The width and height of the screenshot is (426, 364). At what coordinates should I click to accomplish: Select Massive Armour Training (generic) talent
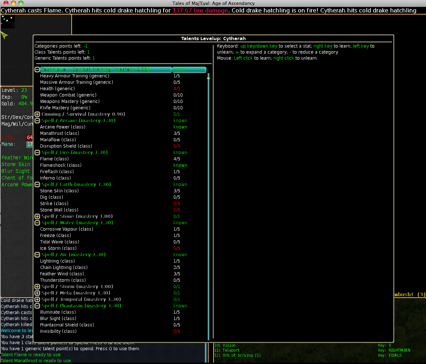click(x=123, y=82)
